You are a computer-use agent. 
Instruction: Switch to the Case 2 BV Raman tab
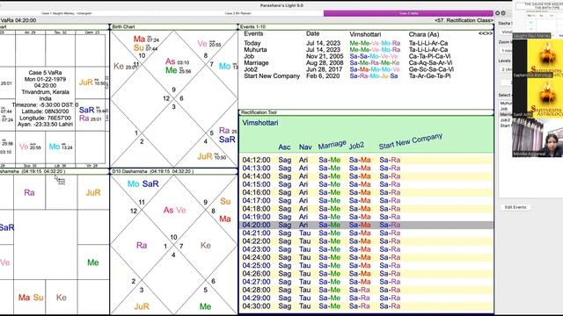coord(238,13)
